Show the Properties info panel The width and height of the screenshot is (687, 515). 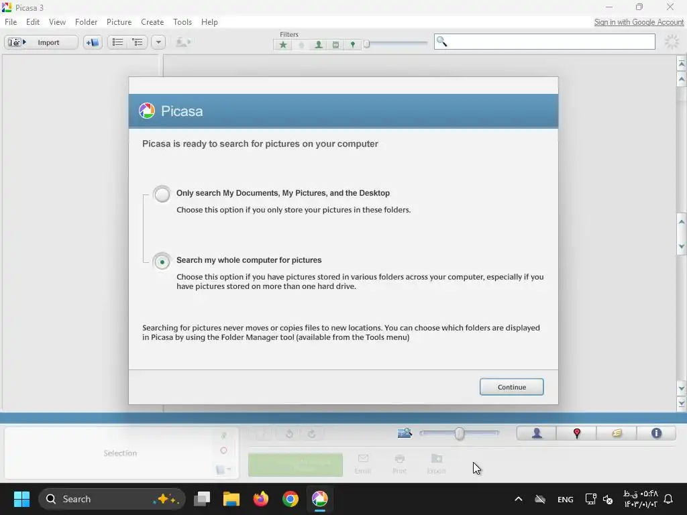656,433
